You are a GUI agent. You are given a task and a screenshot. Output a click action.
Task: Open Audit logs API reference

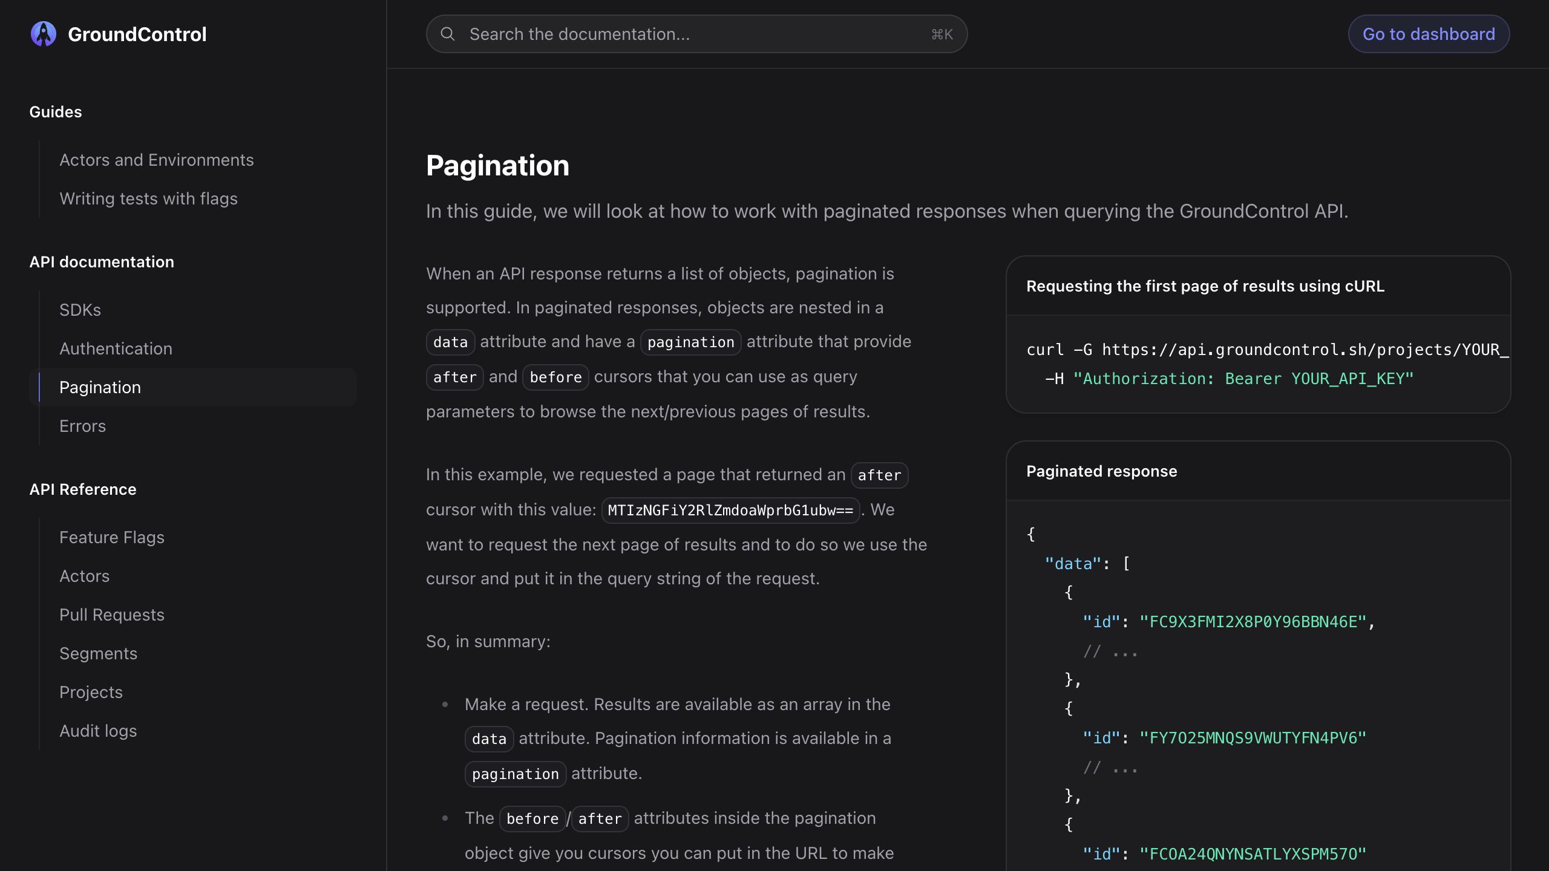coord(98,731)
